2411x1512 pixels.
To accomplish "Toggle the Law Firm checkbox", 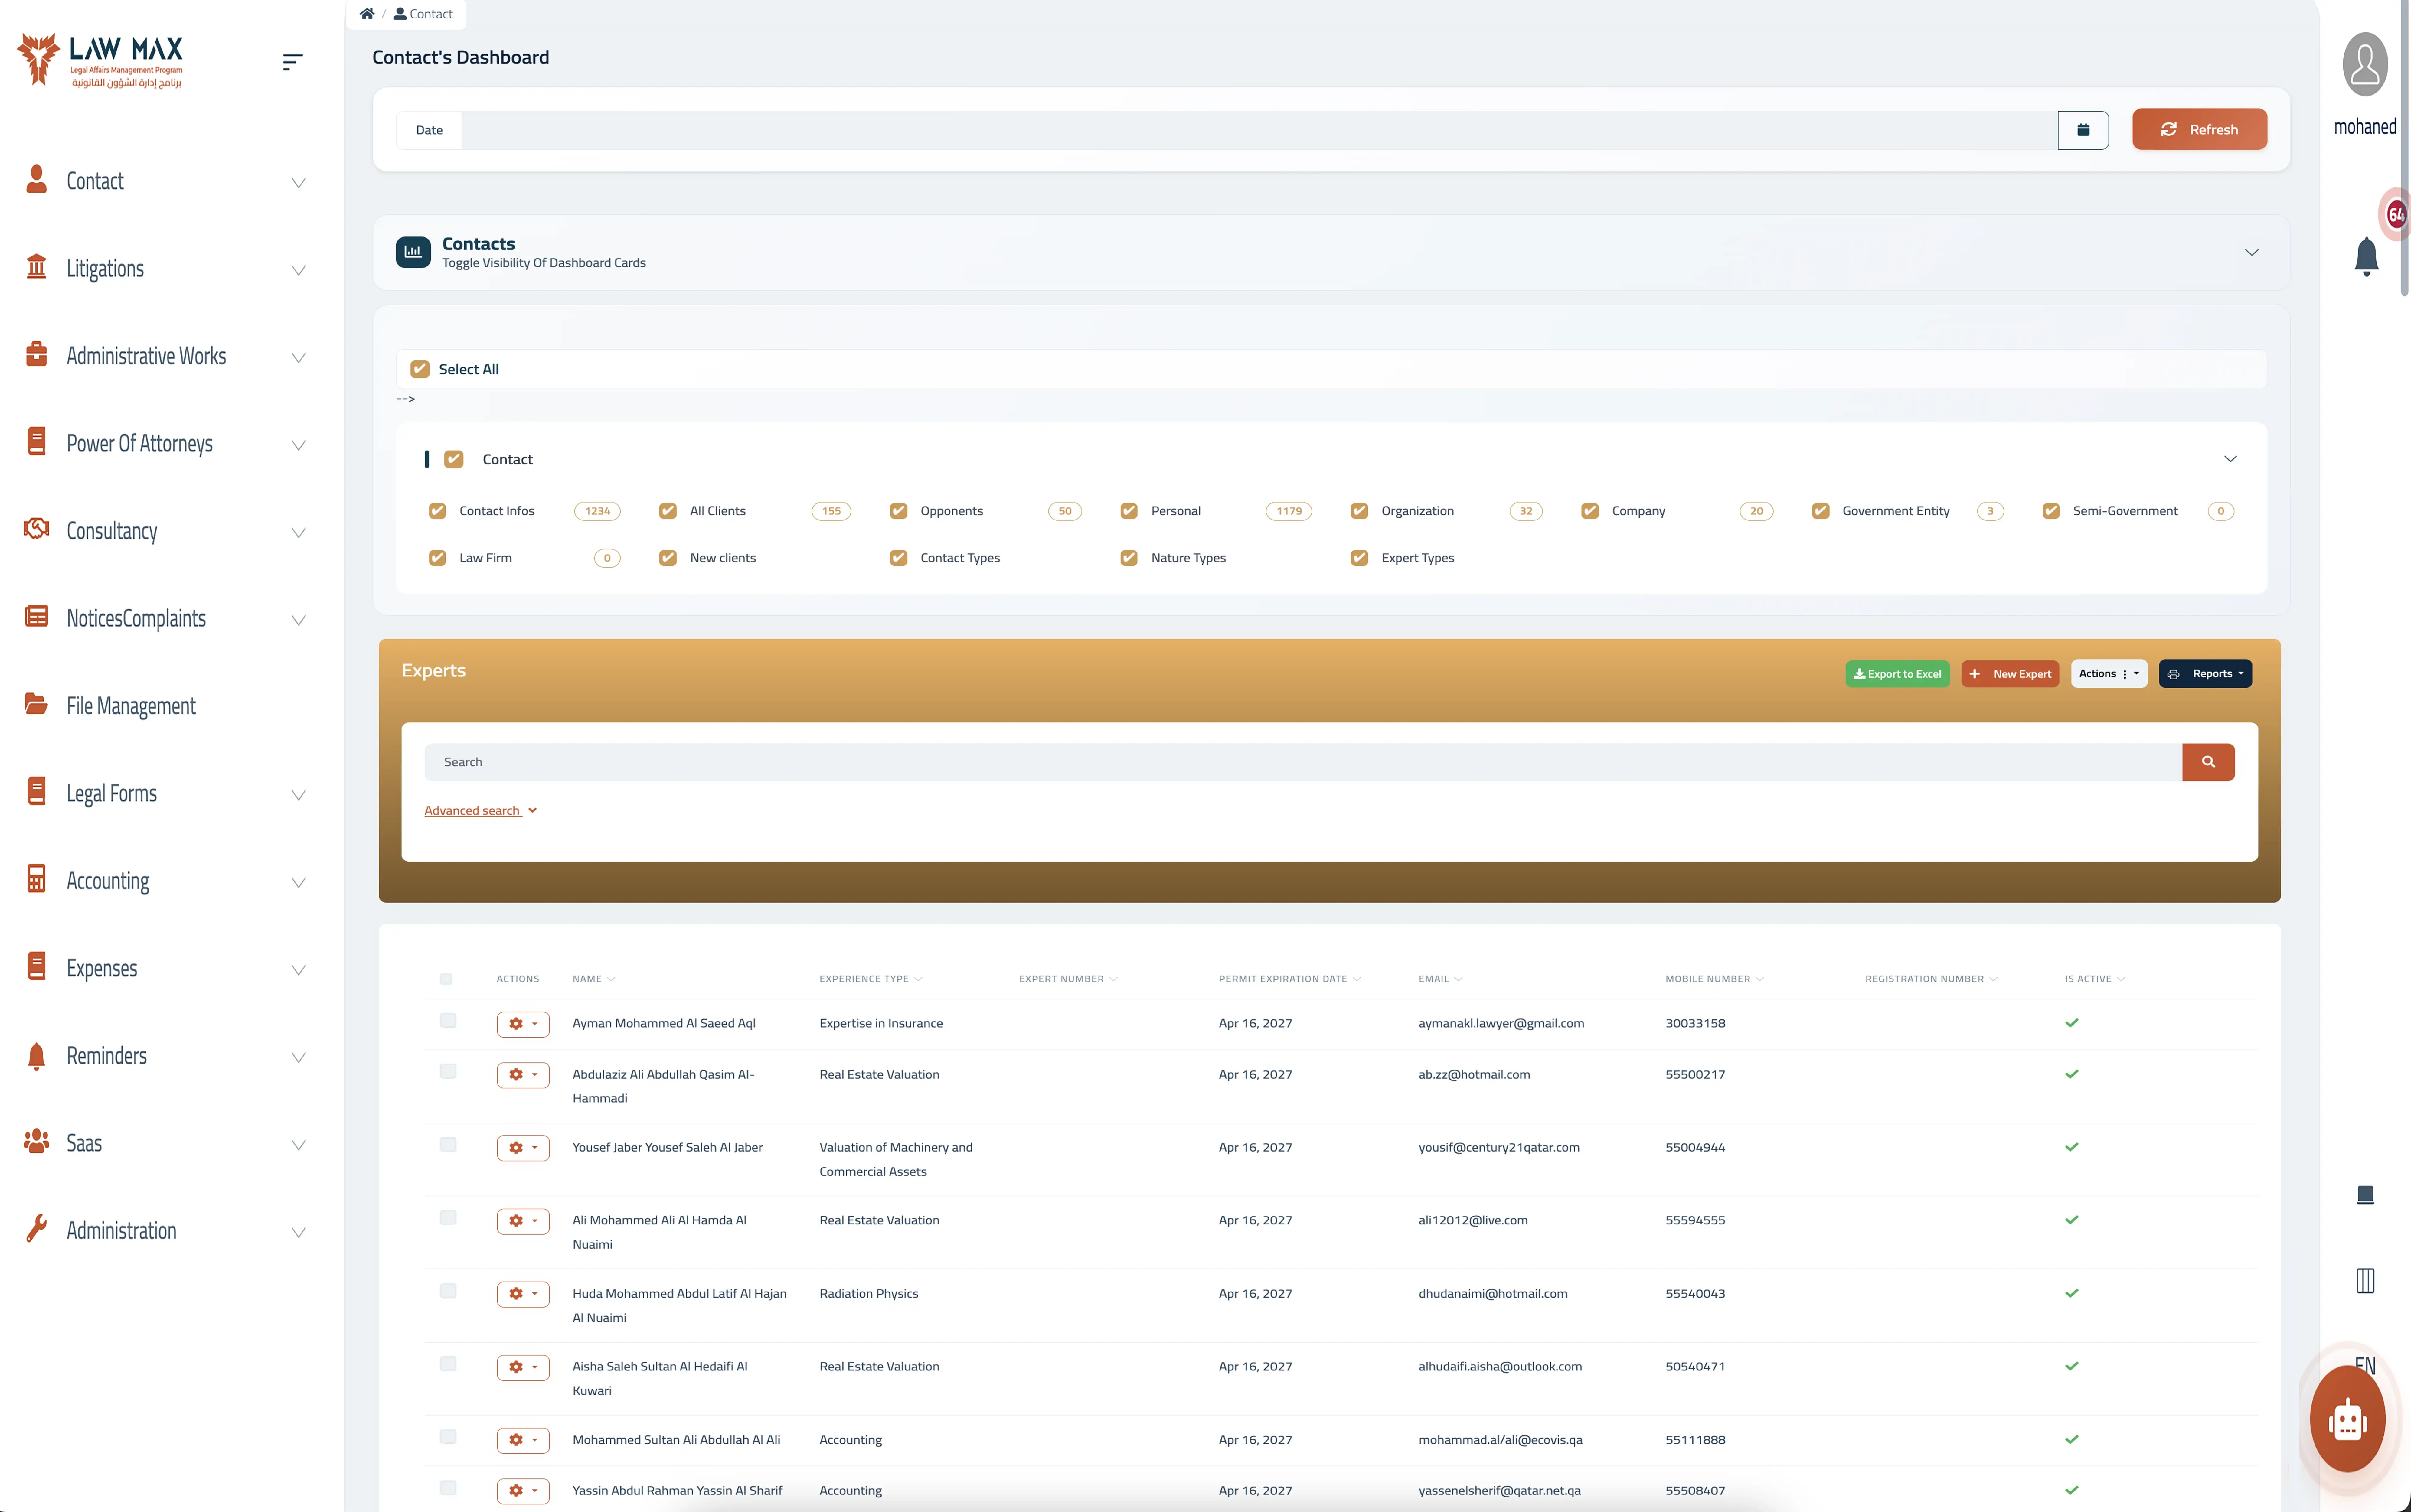I will tap(437, 558).
